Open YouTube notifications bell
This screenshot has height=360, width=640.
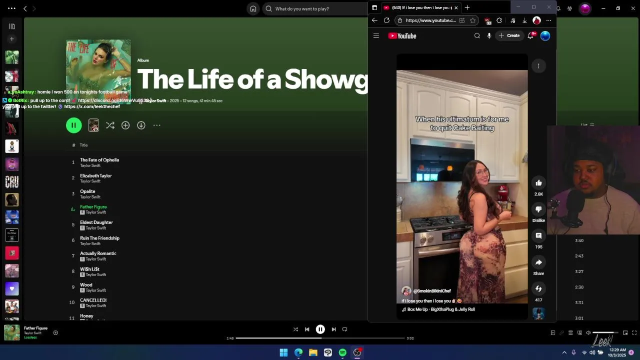[x=530, y=35]
